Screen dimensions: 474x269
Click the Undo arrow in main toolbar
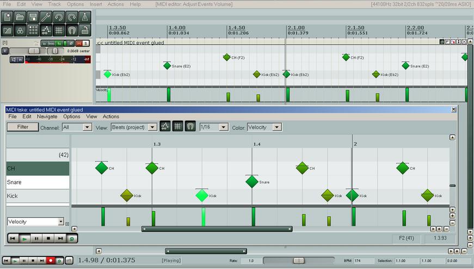click(59, 17)
